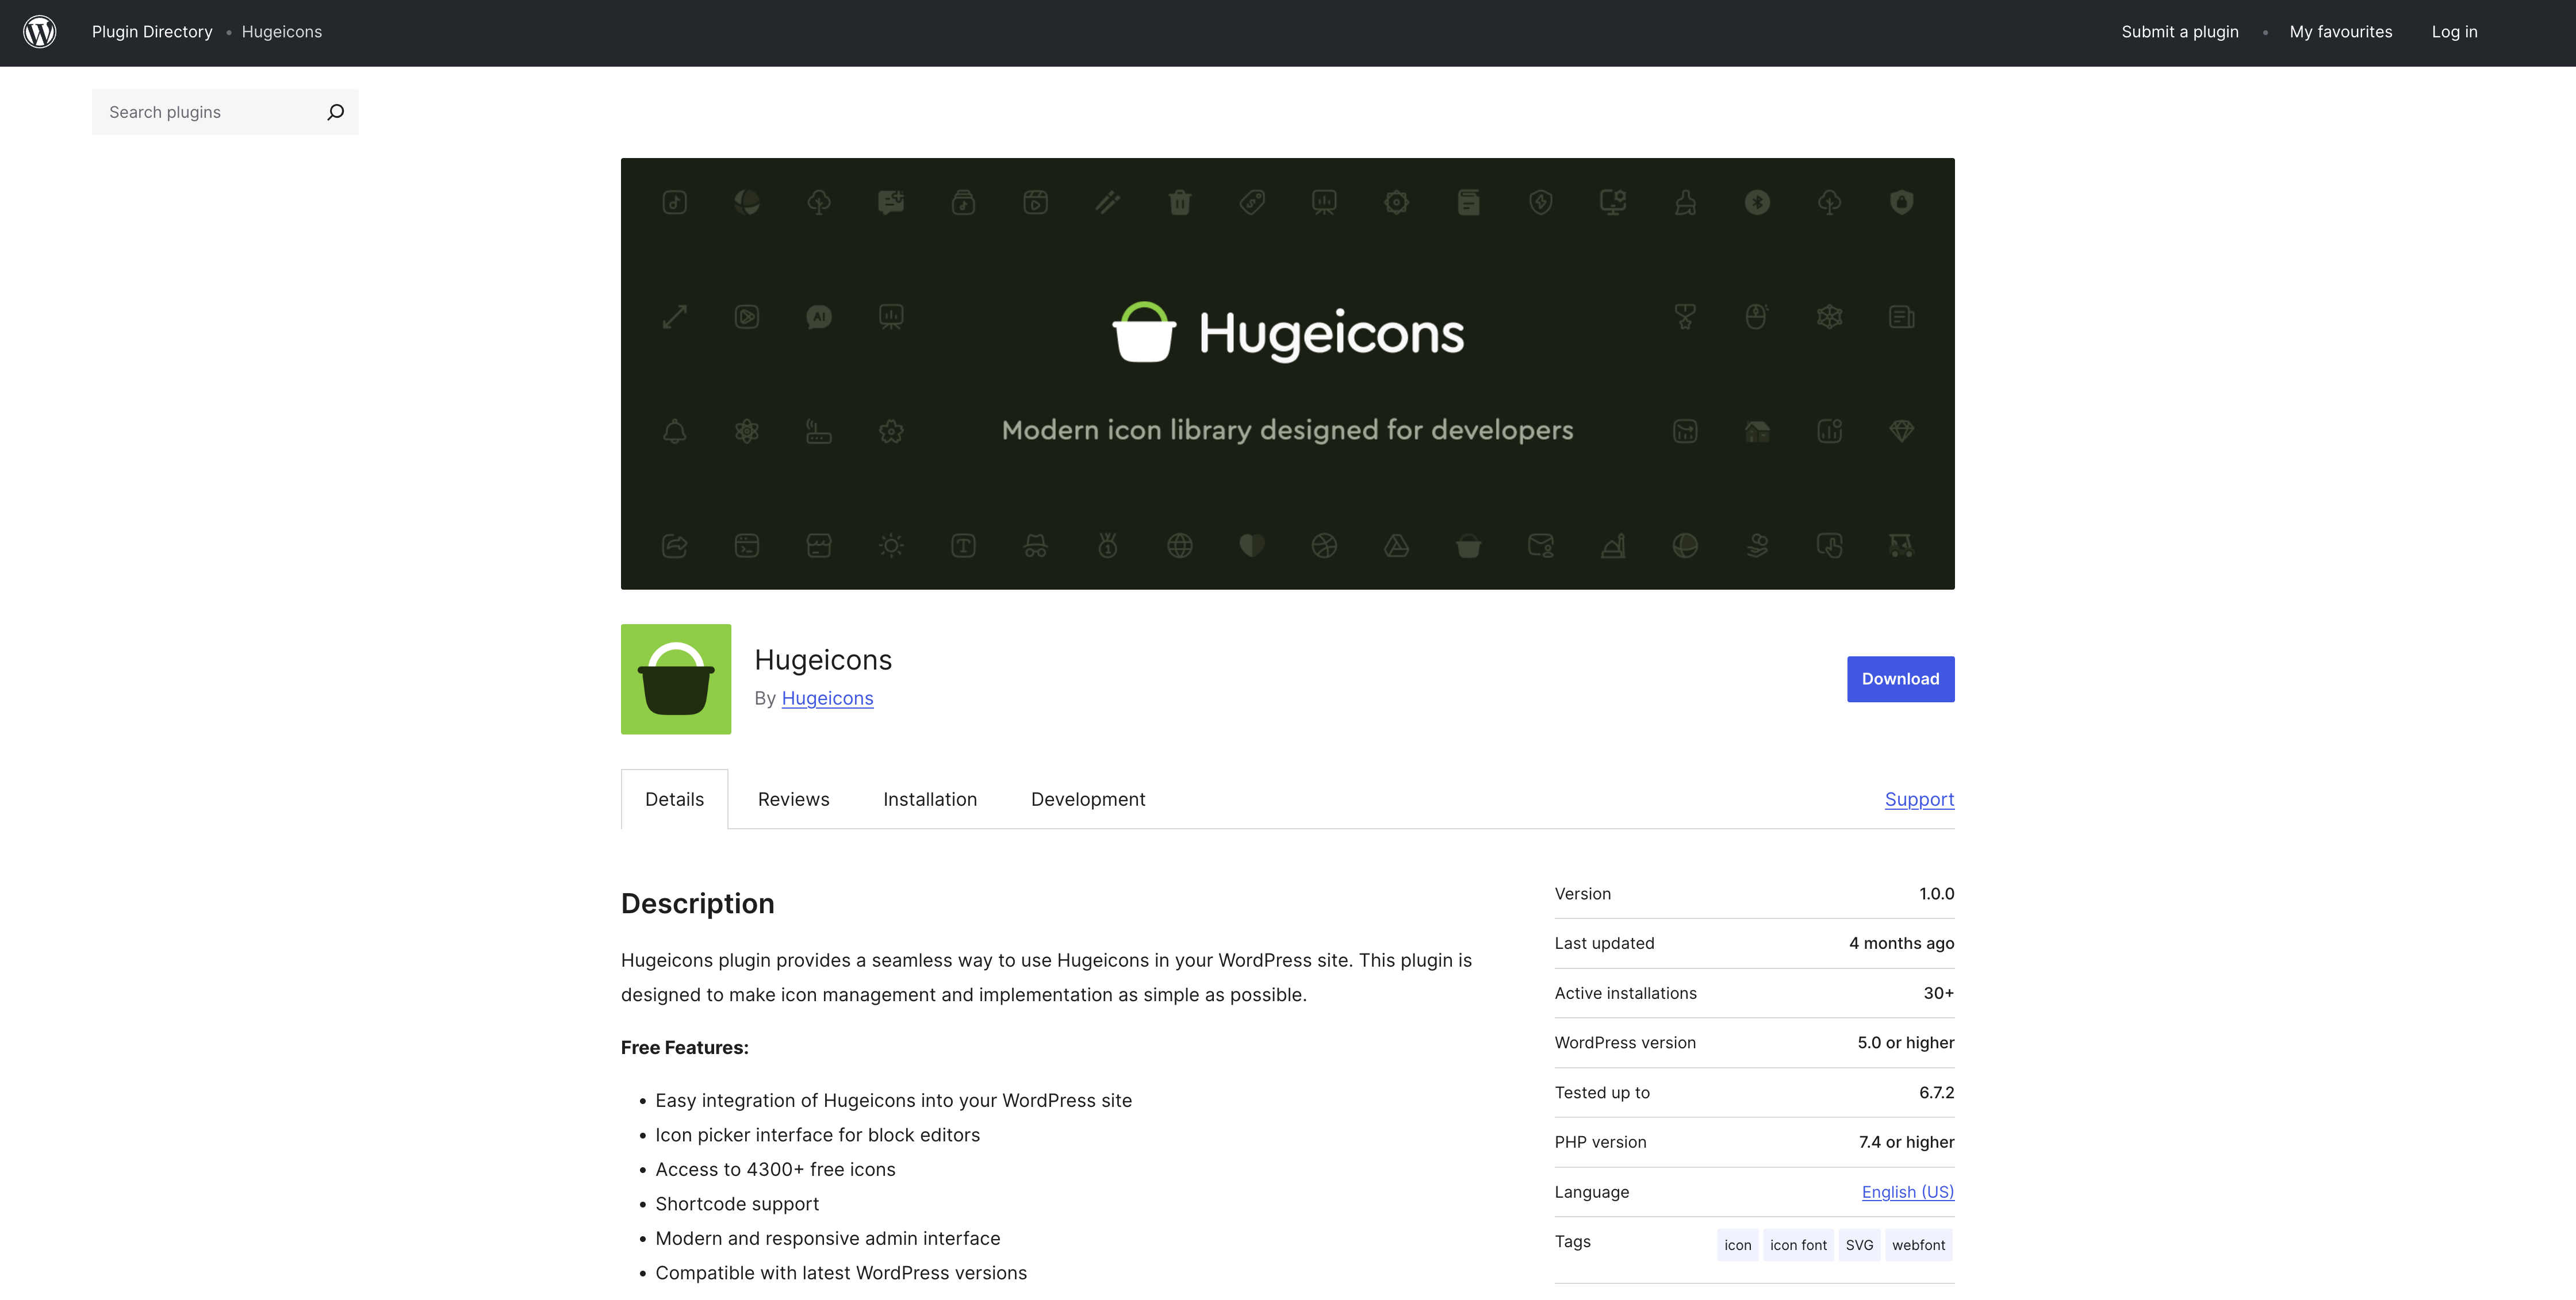Open the Support page

pos(1918,799)
